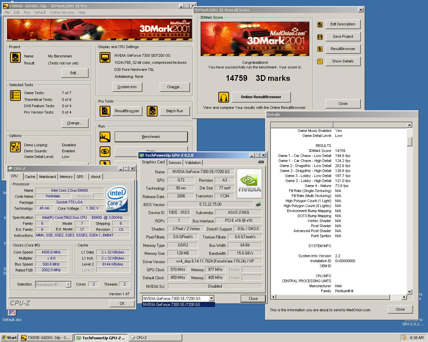The width and height of the screenshot is (428, 342).
Task: Open the Edit menu in 3DMark
Action: point(17,12)
